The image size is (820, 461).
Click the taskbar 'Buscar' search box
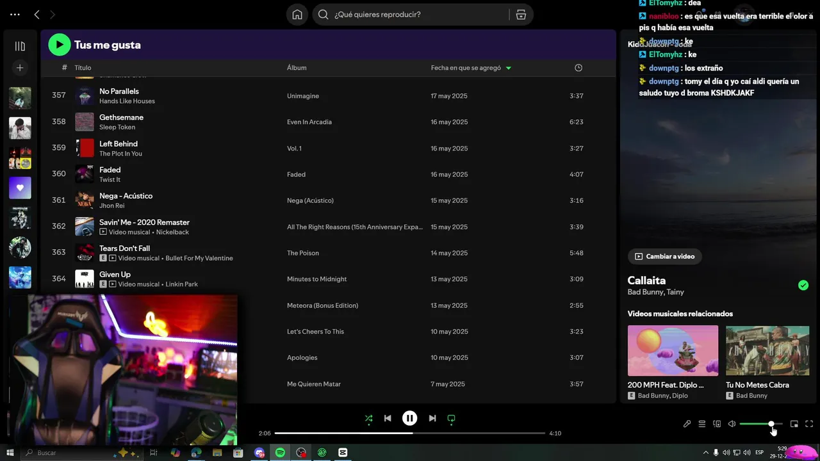point(82,453)
